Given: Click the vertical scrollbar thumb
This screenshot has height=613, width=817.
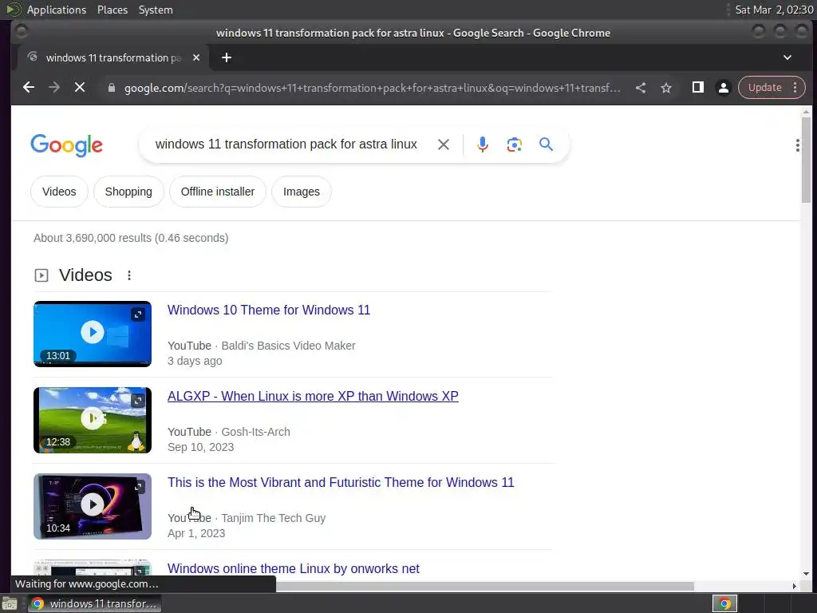Looking at the screenshot, I should (x=806, y=160).
